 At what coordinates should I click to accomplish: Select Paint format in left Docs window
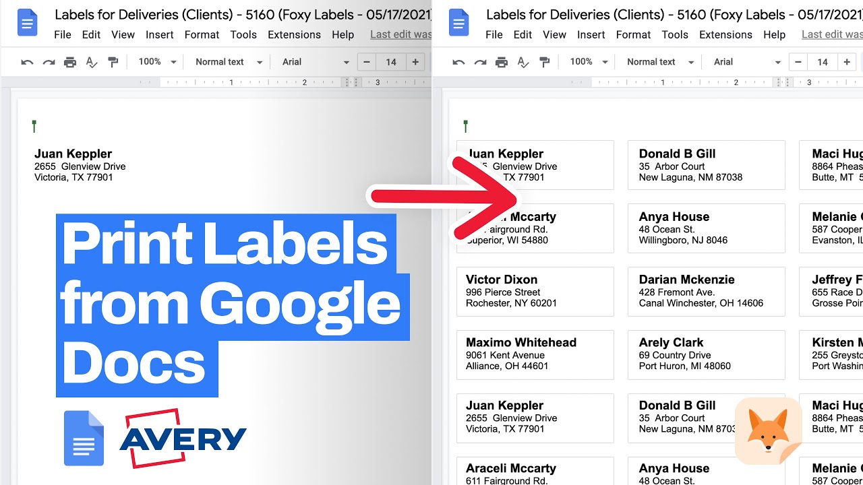[113, 62]
